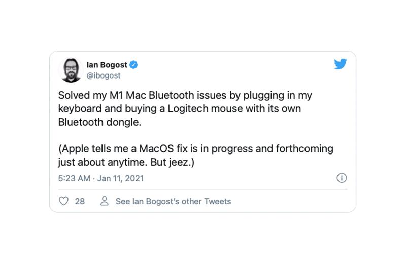406x270 pixels.
Task: Click the word Logitech in the tweet
Action: coord(189,109)
